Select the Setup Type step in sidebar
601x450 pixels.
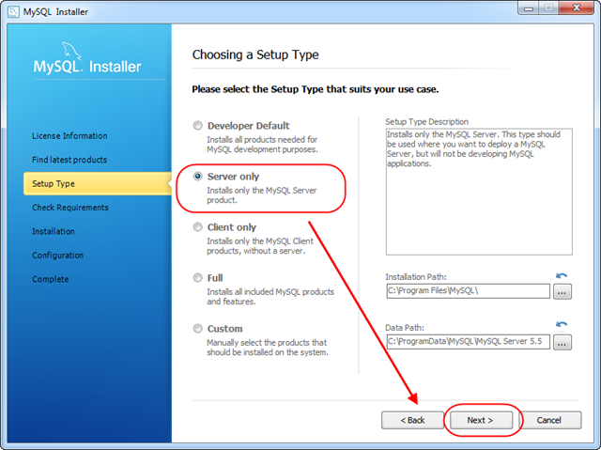click(x=98, y=183)
